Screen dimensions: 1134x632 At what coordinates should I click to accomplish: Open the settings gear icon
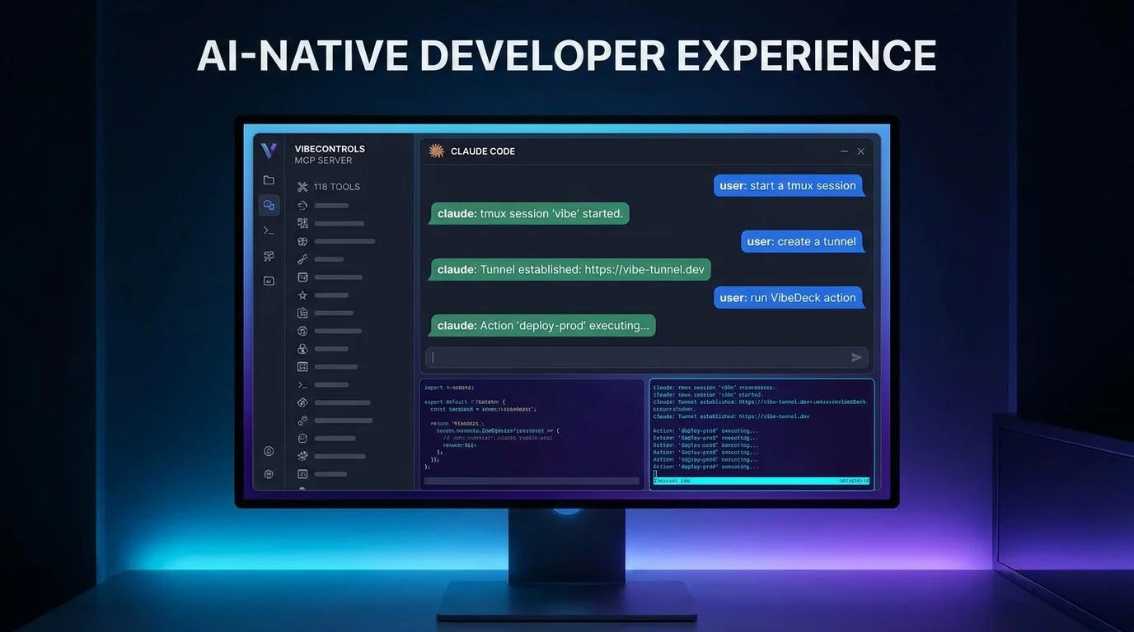pyautogui.click(x=269, y=474)
